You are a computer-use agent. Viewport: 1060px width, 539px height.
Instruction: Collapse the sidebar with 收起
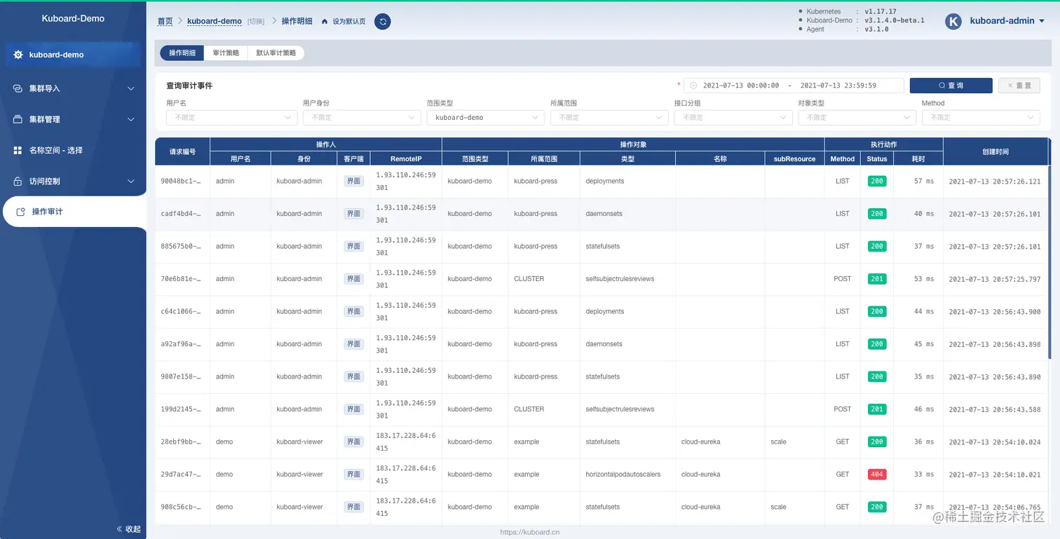(128, 528)
